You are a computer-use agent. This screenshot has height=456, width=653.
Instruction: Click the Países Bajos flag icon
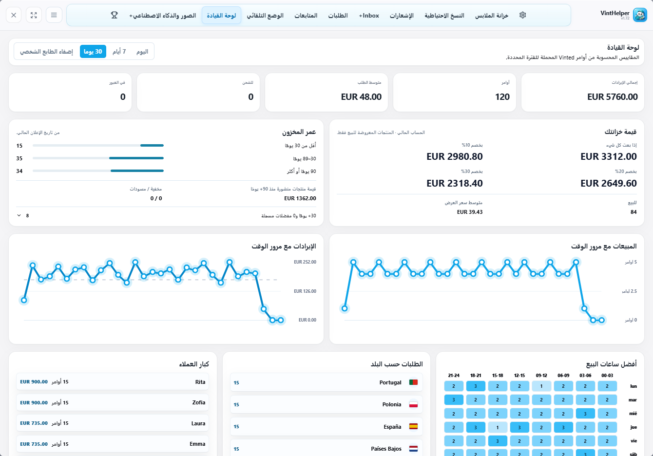click(x=413, y=449)
